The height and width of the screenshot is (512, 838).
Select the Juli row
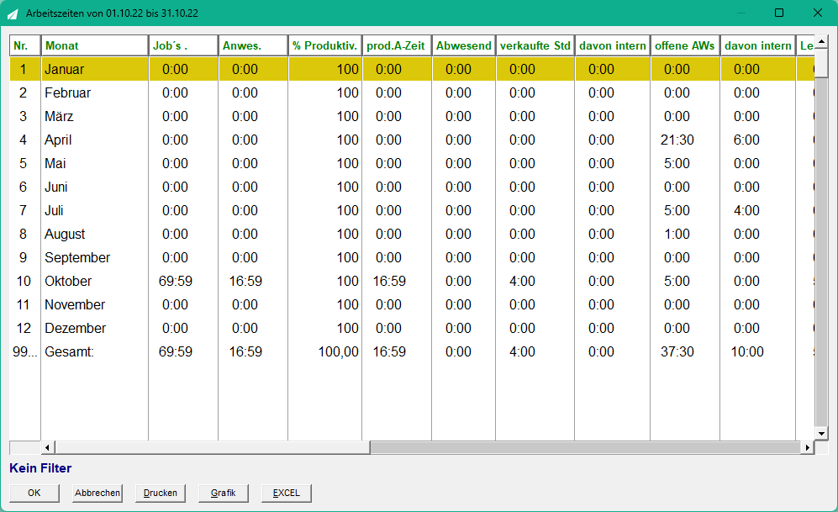412,210
